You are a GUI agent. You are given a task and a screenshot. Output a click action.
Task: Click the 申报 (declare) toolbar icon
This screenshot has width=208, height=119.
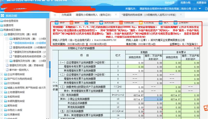point(86,23)
